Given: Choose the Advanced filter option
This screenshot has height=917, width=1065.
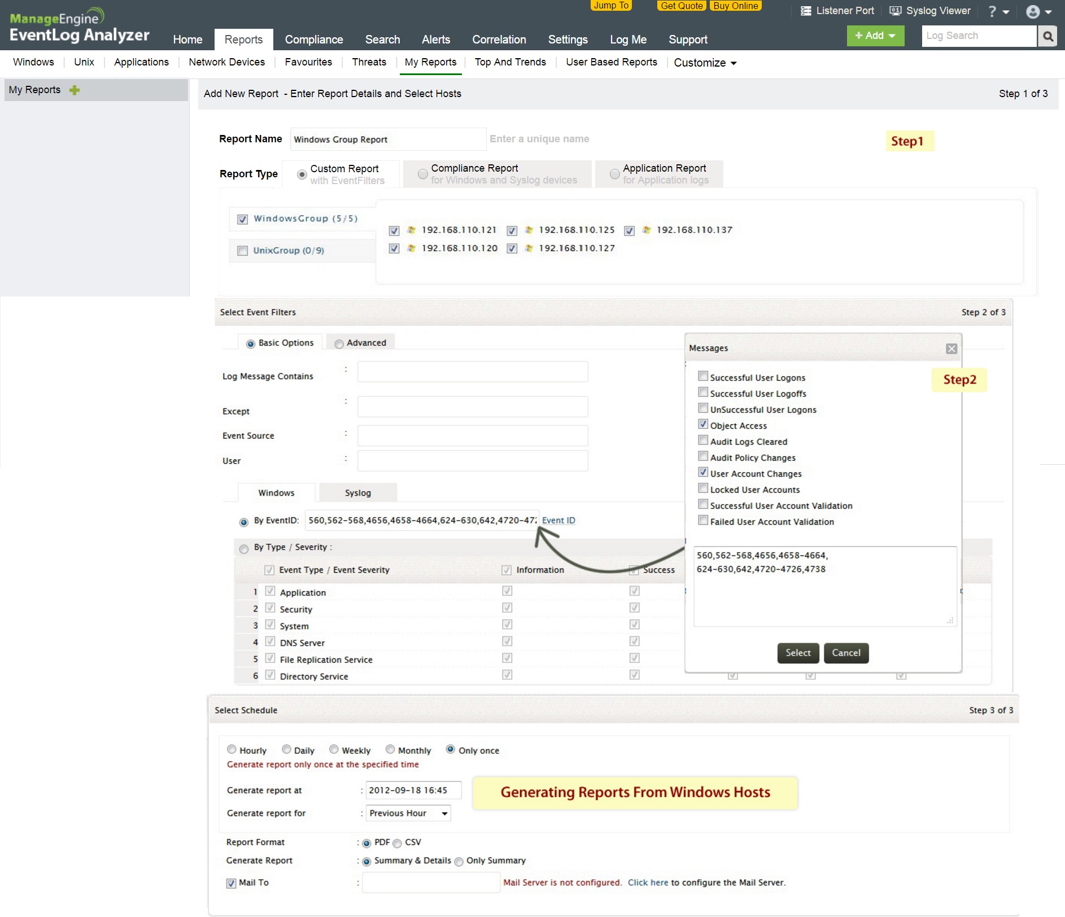Looking at the screenshot, I should pos(339,344).
